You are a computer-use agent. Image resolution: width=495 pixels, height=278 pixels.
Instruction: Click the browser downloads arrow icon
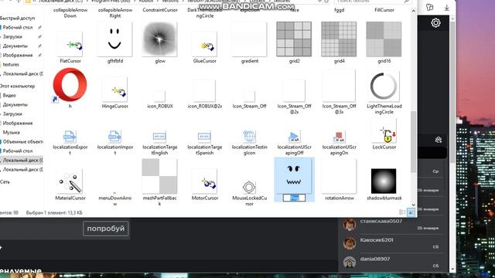[447, 8]
